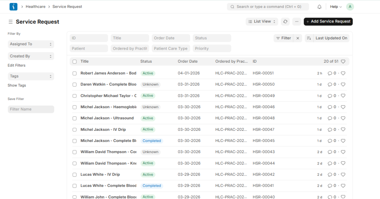380x199 pixels.
Task: Click the app logo home icon
Action: 13,7
